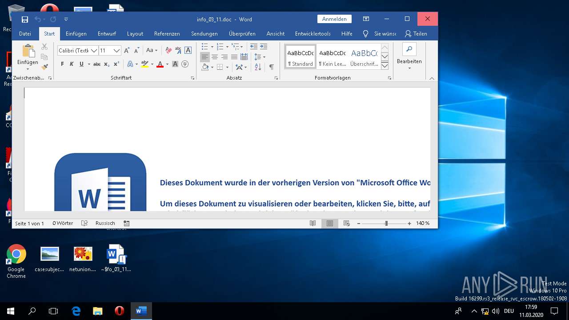Screen dimensions: 569x320
Task: Click the Save icon in title bar
Action: point(25,19)
